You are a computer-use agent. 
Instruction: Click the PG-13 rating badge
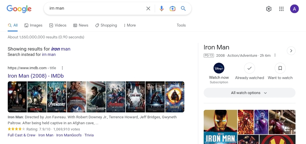point(209,55)
